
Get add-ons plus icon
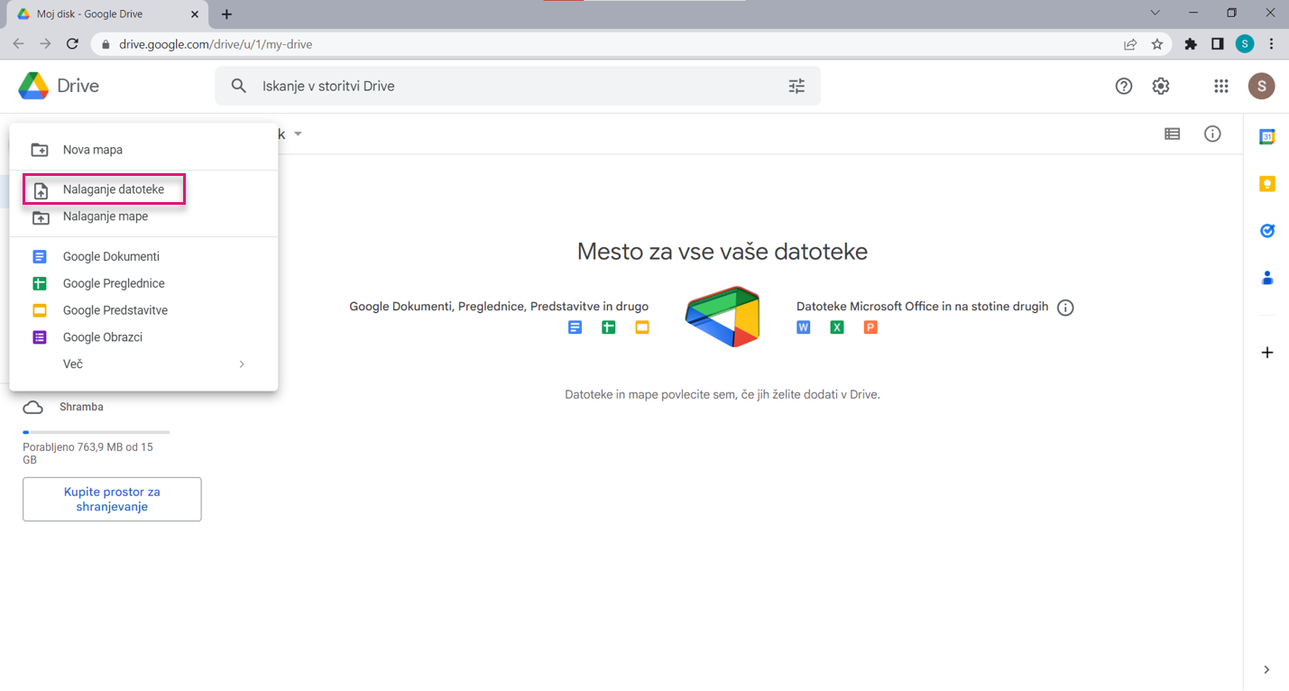pyautogui.click(x=1266, y=353)
